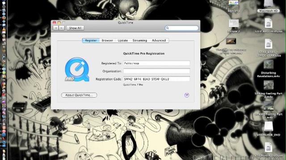Viewport: 286px width, 160px height.
Task: Open the Advanced tab
Action: click(159, 40)
